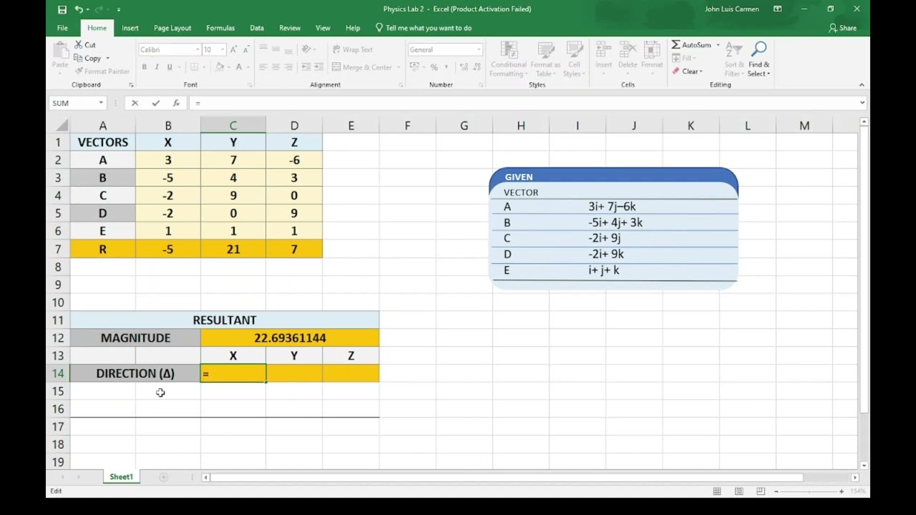Screen dimensions: 916x515
Task: Click the Save icon in quick access toolbar
Action: 62,9
